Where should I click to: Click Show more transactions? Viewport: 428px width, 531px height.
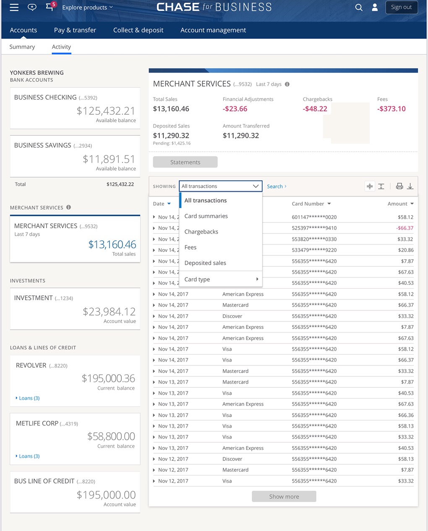pos(284,497)
